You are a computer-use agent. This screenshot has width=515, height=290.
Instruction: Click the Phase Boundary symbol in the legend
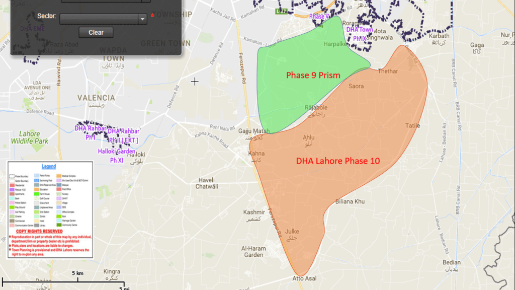tap(12, 176)
